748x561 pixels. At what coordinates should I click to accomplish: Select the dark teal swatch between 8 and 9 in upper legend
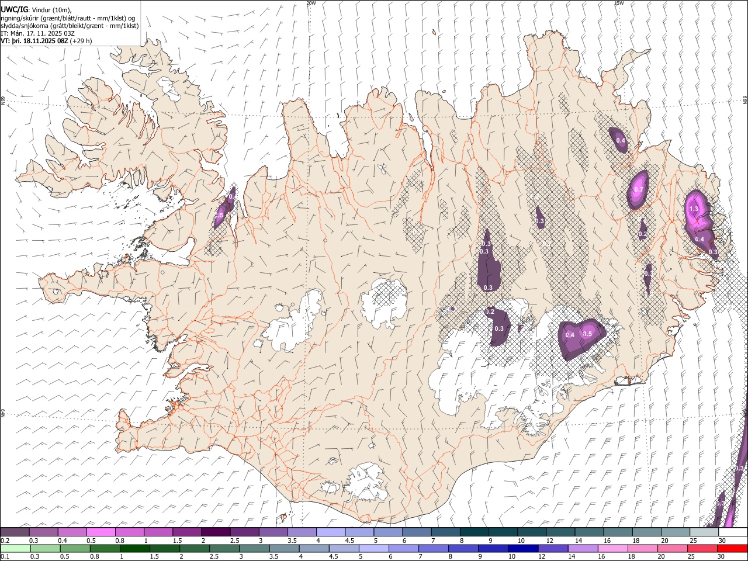[475, 532]
